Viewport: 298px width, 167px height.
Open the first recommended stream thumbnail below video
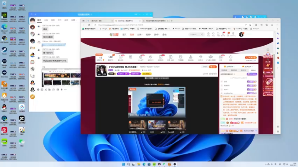click(x=137, y=125)
